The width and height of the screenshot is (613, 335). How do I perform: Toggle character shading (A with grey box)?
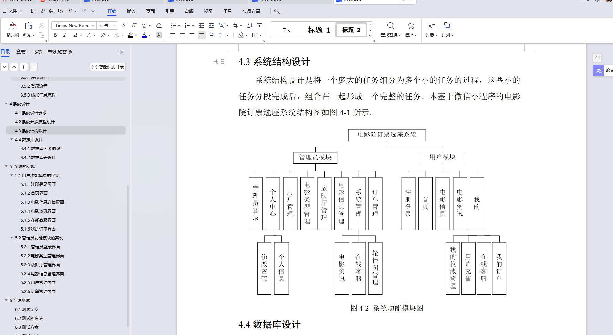click(x=158, y=35)
